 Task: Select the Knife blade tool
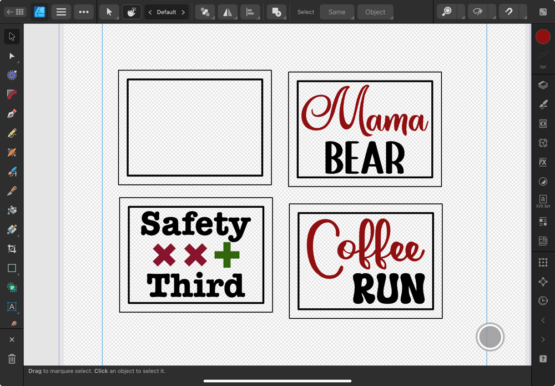(x=12, y=191)
